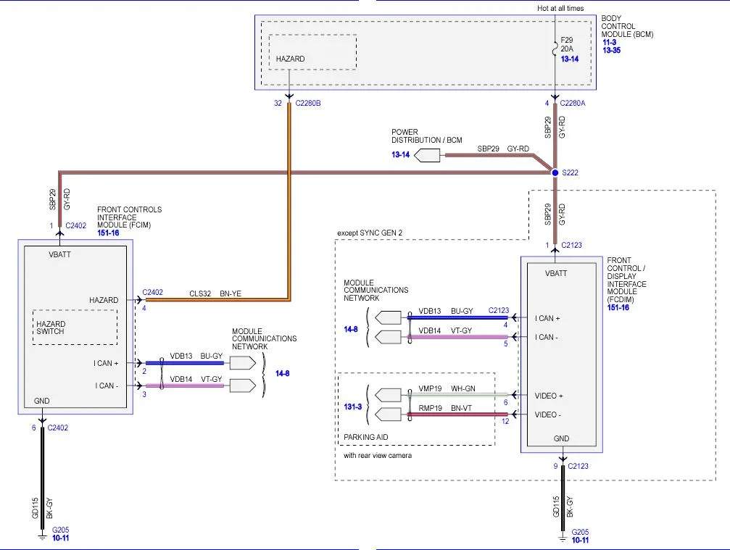Click left GD115 BK-GY wire label
Viewport: 730px width, 550px height.
42,509
